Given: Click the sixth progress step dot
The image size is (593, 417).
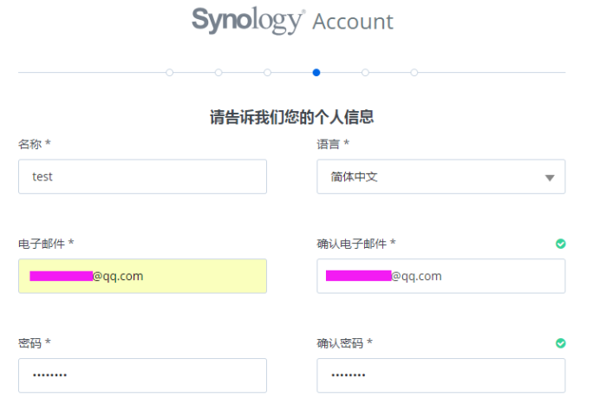Looking at the screenshot, I should click(414, 73).
